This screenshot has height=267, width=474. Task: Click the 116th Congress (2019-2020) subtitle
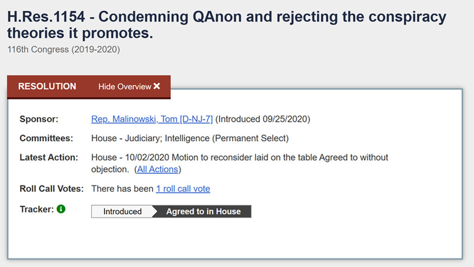pyautogui.click(x=63, y=50)
